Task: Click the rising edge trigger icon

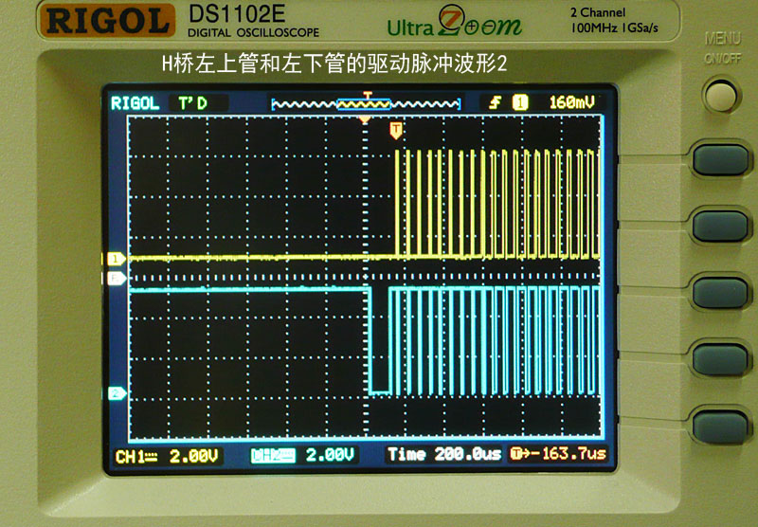Action: pos(495,102)
